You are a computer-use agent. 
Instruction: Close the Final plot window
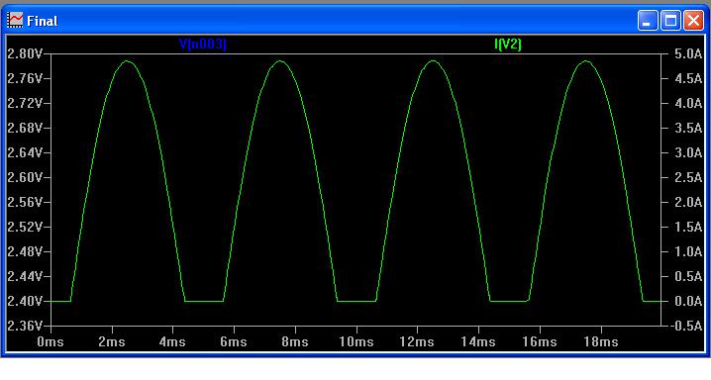pos(694,21)
